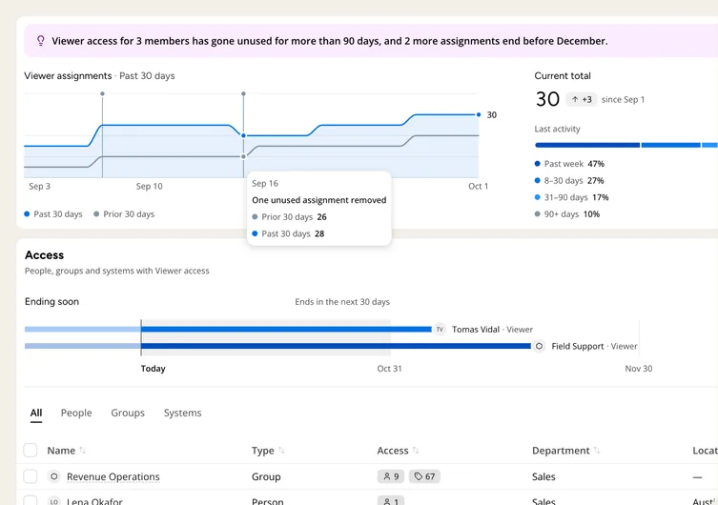Click the Group type cell for Revenue Operations
The width and height of the screenshot is (718, 505).
pos(266,476)
